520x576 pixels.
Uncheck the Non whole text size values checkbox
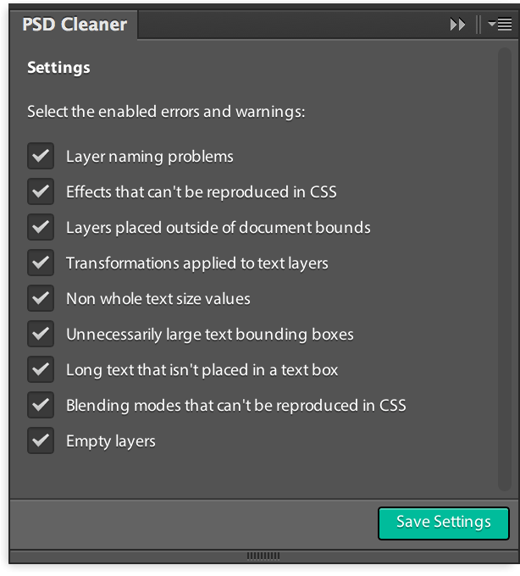[x=41, y=298]
